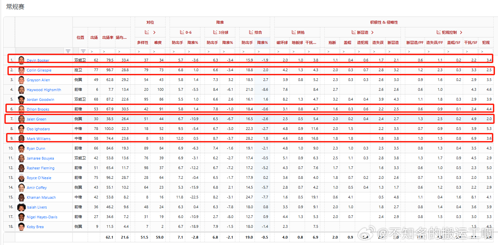Image resolution: width=498 pixels, height=245 pixels.
Task: Open the scatter chart icon under 对位
Action: 147,32
